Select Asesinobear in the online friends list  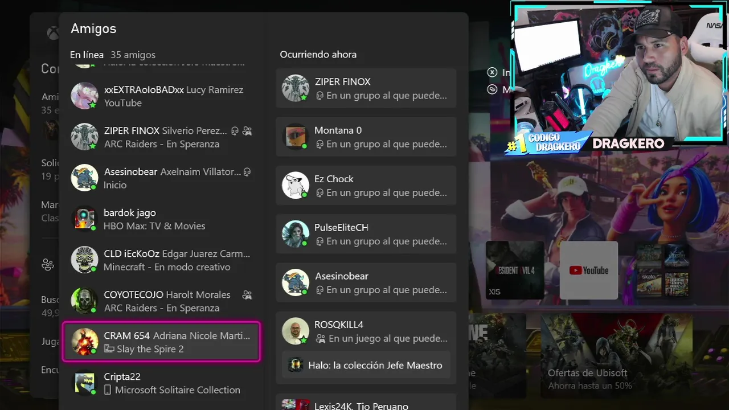coord(161,178)
